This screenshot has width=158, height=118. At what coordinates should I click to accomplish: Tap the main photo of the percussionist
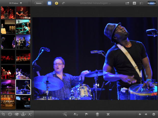95,59
